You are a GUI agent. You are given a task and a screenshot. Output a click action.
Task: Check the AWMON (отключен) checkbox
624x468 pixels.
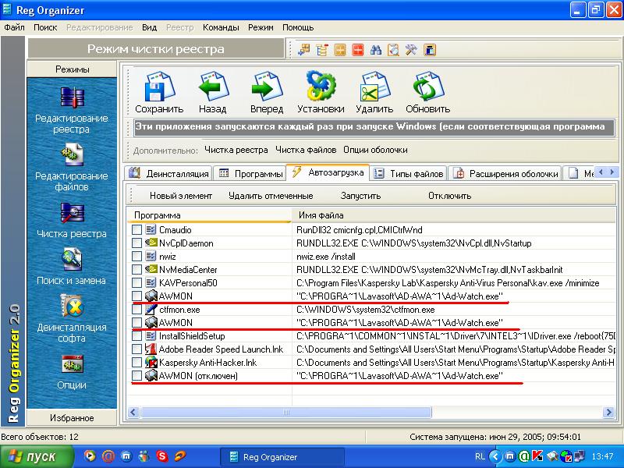point(137,376)
